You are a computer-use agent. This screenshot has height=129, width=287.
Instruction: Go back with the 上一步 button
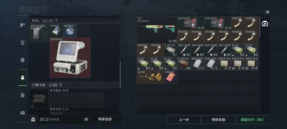[x=184, y=120]
